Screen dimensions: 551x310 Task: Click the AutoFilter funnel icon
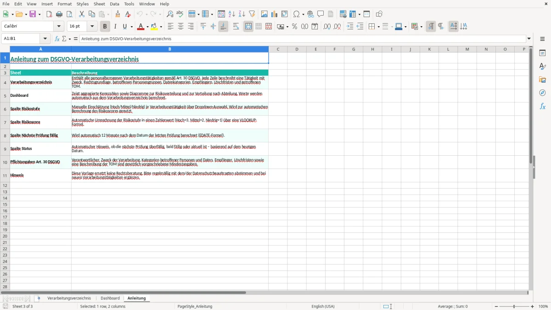pyautogui.click(x=252, y=14)
